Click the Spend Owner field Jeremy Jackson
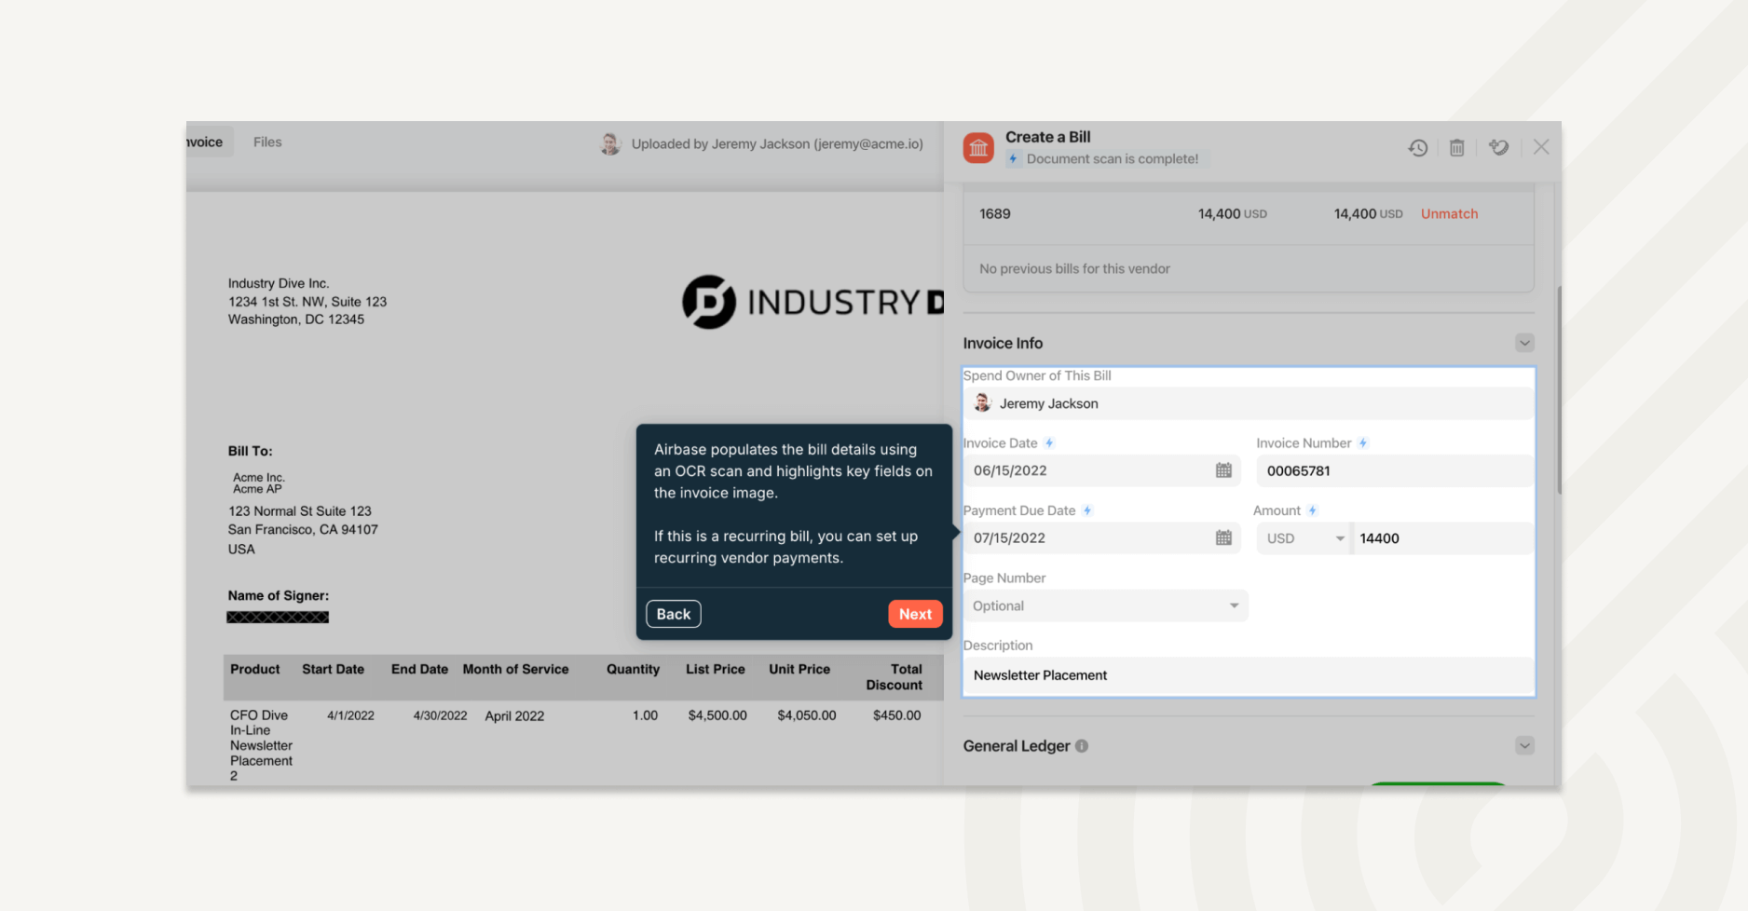The width and height of the screenshot is (1748, 911). click(x=1249, y=403)
